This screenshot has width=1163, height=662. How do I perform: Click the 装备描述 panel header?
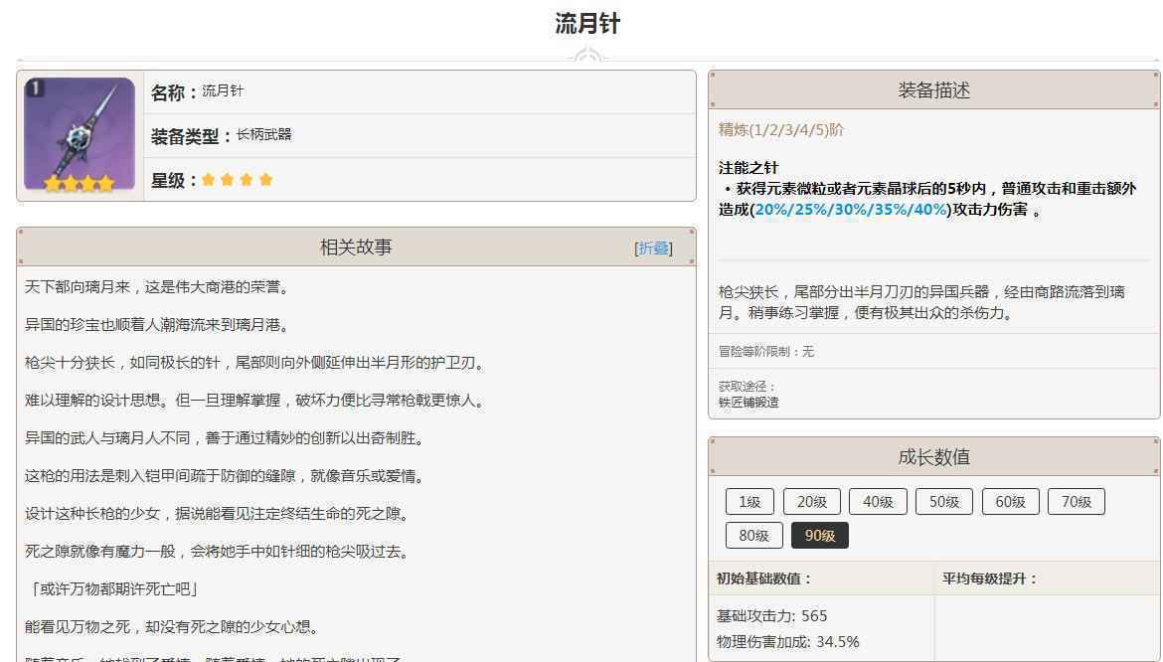(x=933, y=89)
